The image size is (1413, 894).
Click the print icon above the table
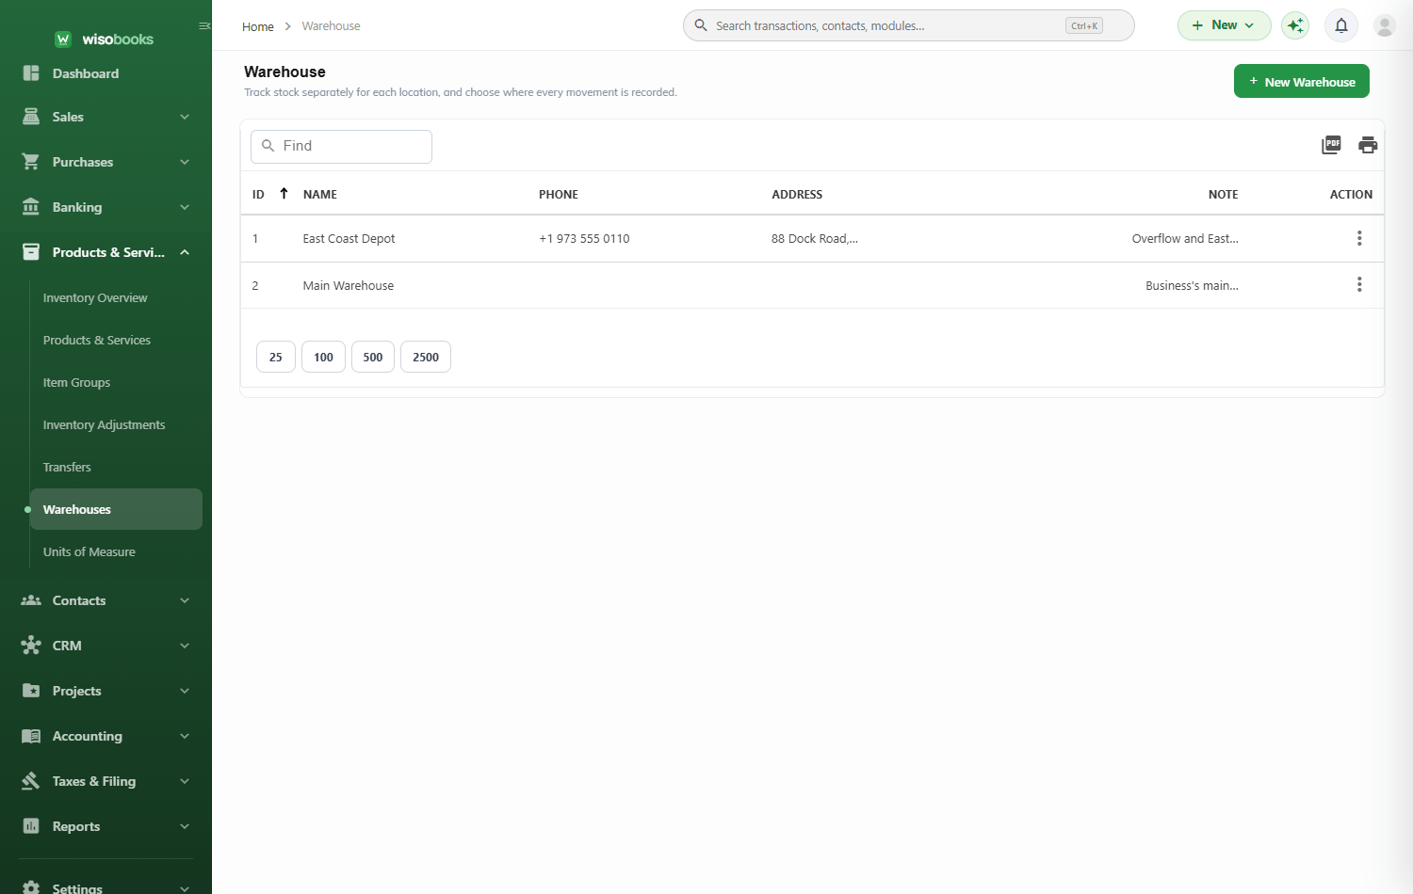[1368, 145]
